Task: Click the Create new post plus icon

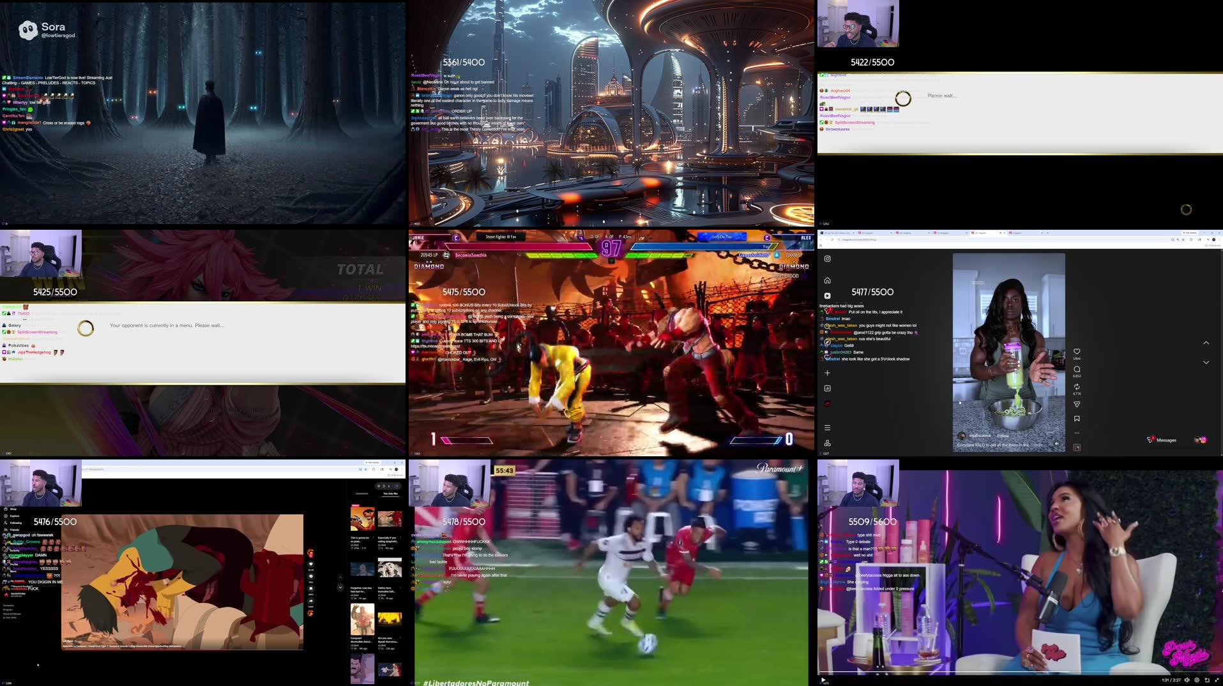Action: click(x=827, y=373)
